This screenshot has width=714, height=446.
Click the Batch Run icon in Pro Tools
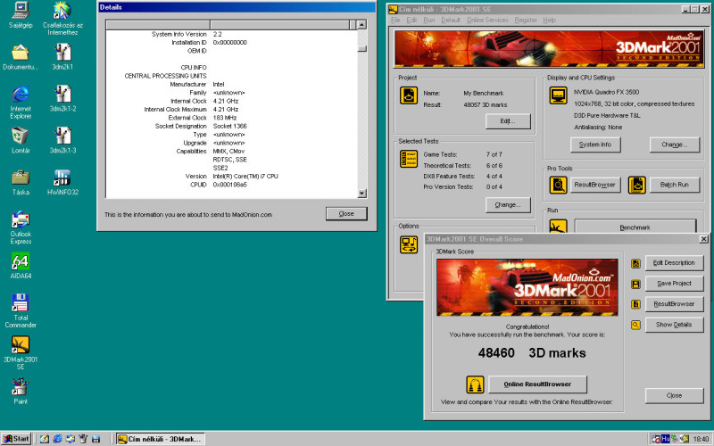[x=636, y=185]
